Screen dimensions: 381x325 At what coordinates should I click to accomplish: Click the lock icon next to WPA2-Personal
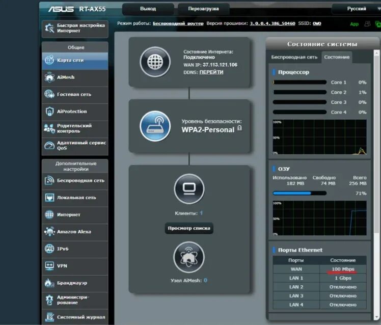239,128
